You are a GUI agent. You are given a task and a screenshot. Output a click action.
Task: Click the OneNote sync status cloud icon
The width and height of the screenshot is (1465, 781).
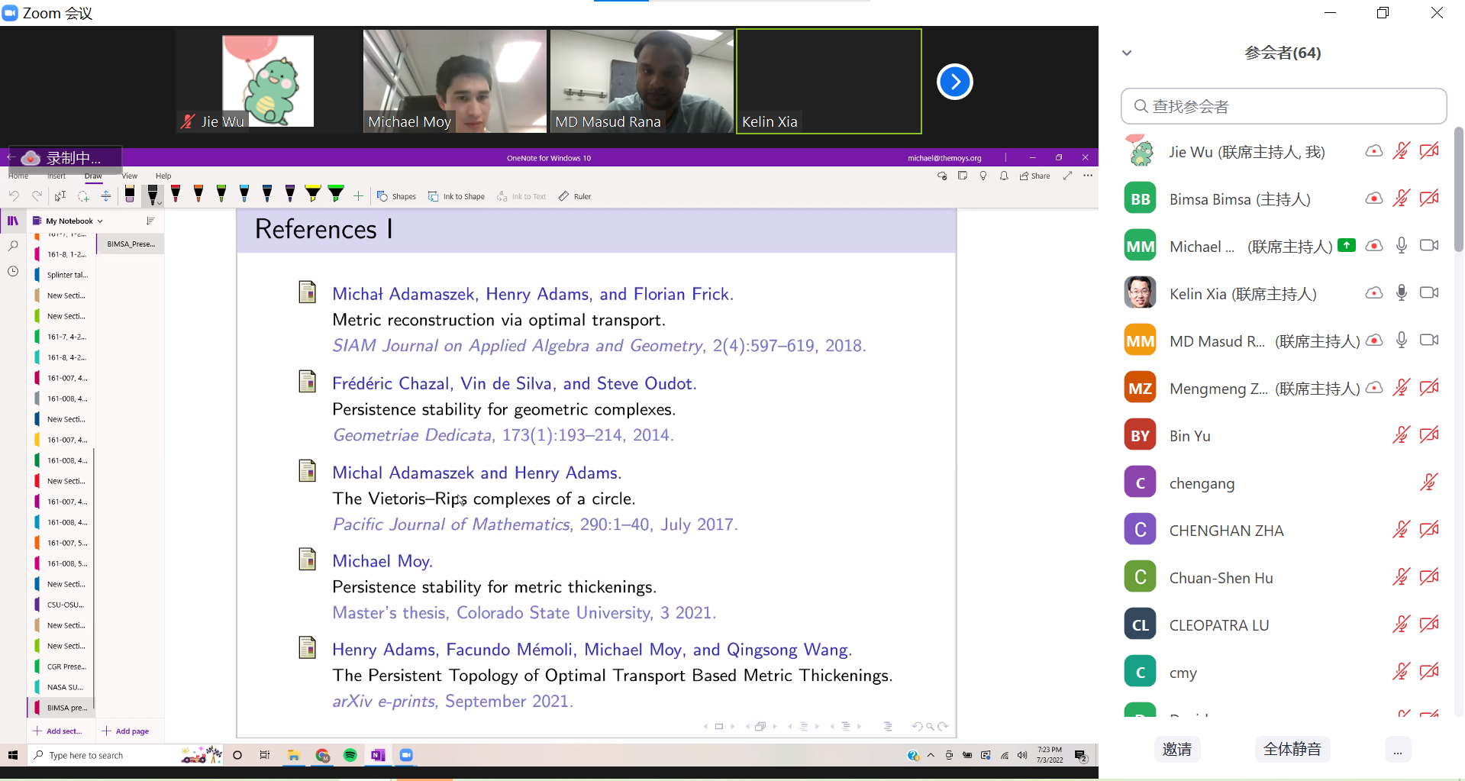tap(942, 176)
